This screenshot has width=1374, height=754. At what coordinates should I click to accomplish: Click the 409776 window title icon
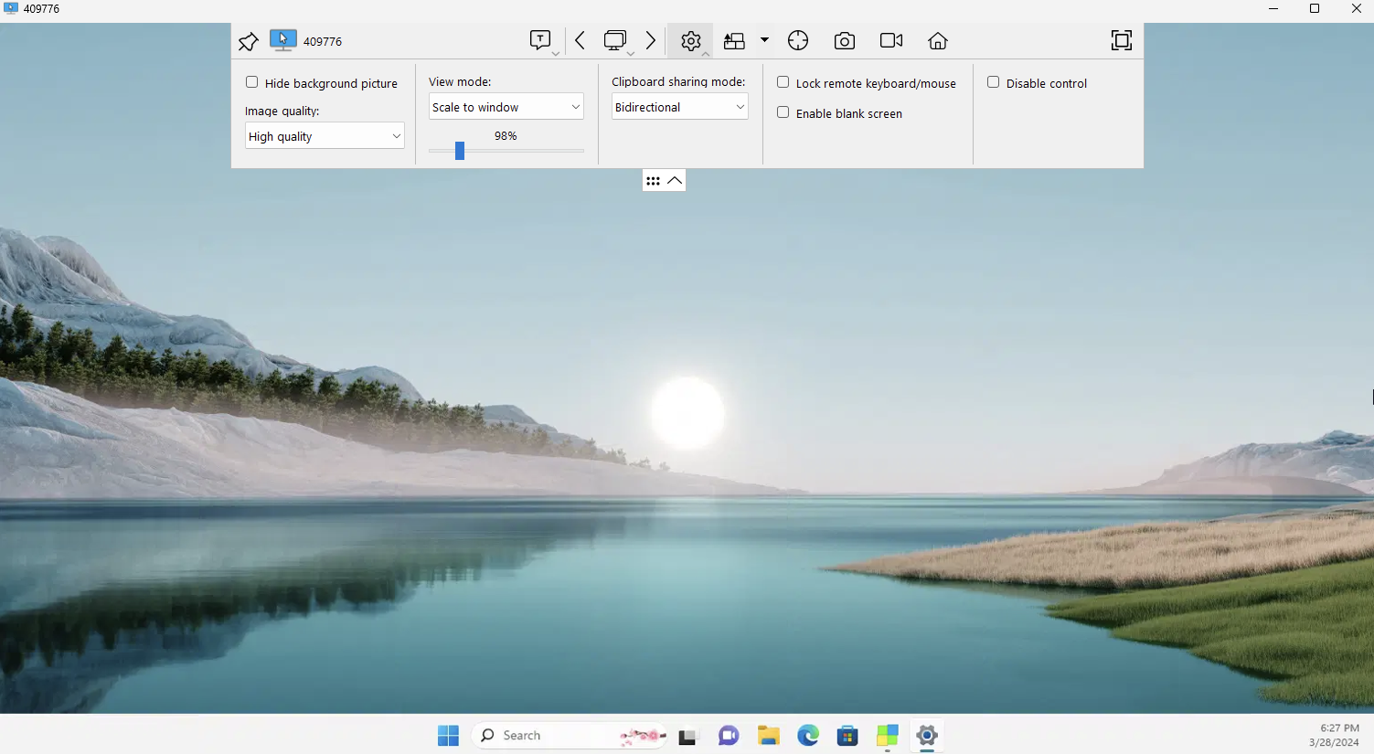tap(11, 8)
